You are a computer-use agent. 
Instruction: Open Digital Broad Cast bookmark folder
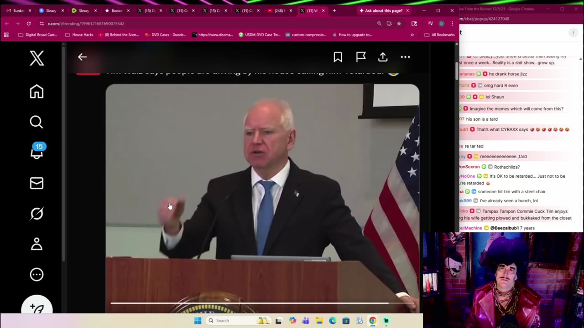pos(37,35)
